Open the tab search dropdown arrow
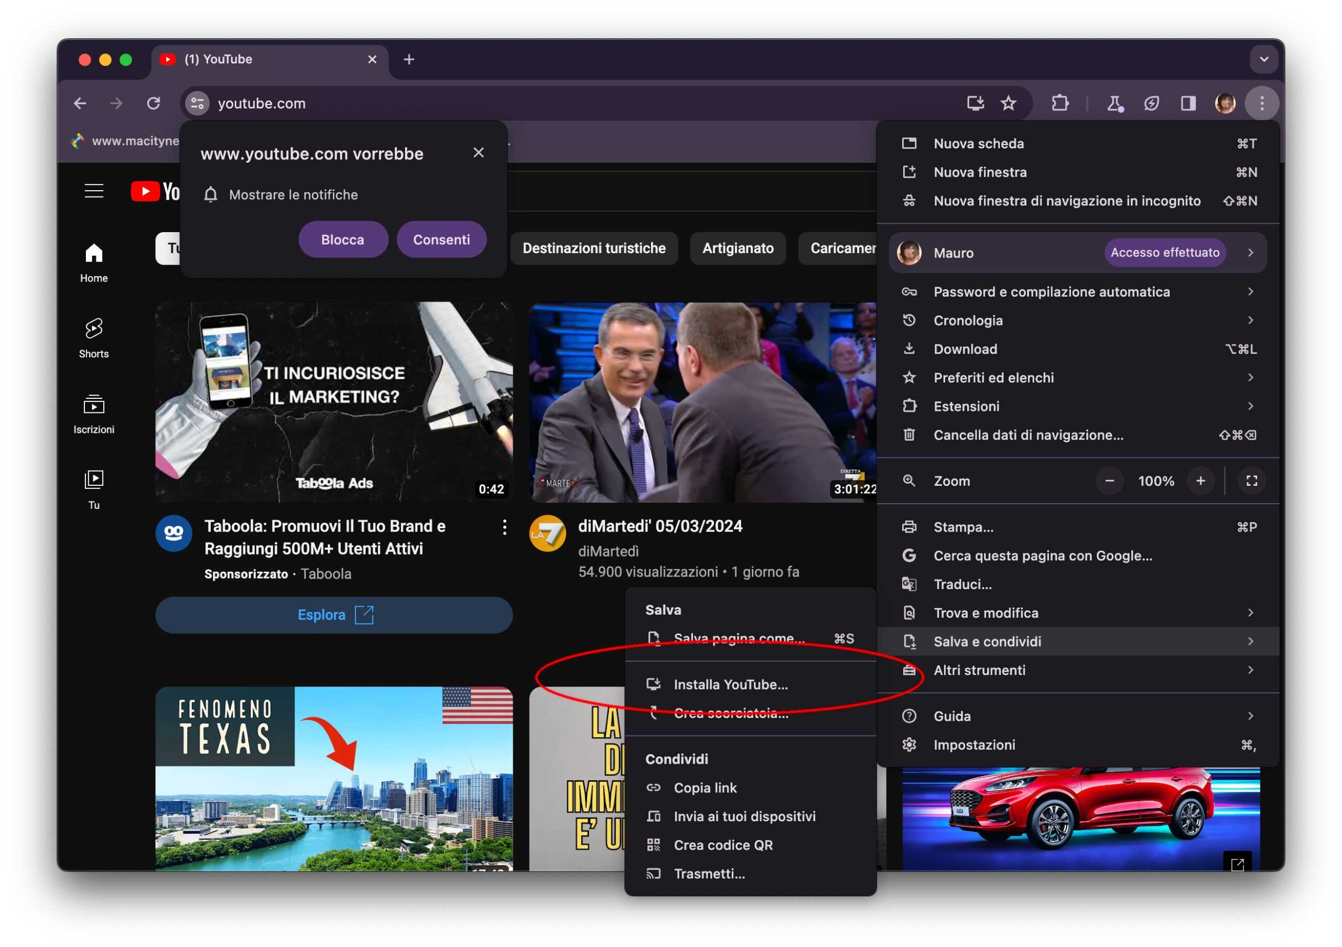The height and width of the screenshot is (947, 1342). pos(1264,59)
